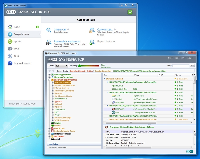Open the Help menu in SysInspector

(190, 58)
